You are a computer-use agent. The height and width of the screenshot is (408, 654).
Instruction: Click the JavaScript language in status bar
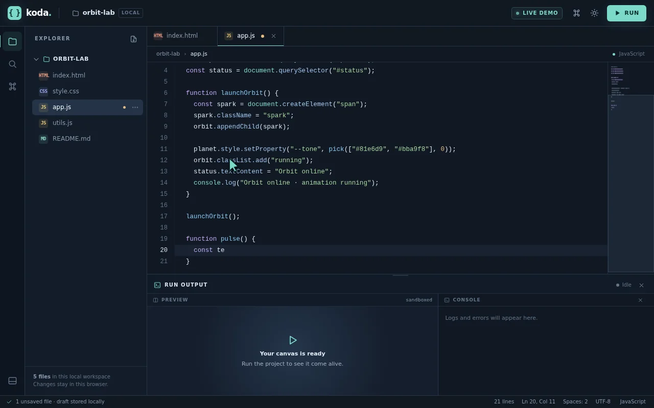click(x=633, y=401)
